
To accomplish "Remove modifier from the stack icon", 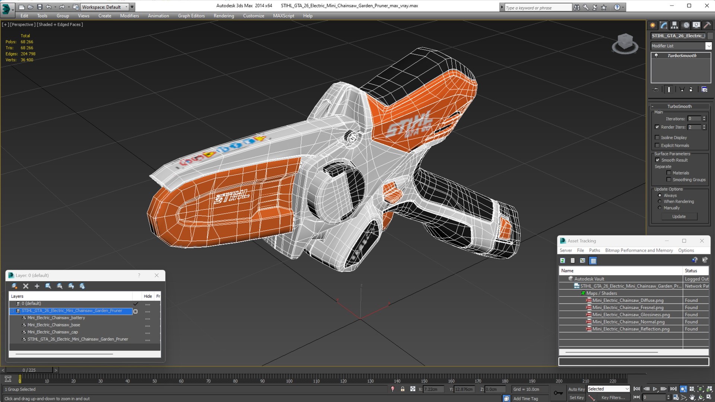I will (x=691, y=89).
